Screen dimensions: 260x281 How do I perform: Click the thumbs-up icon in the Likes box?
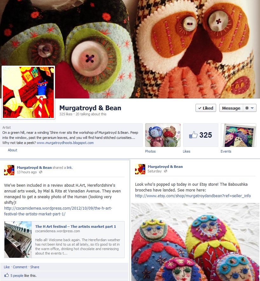(x=193, y=135)
